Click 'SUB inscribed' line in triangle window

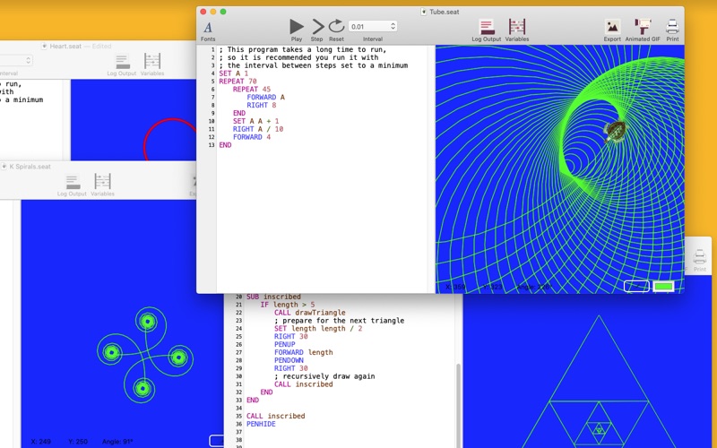coord(273,297)
